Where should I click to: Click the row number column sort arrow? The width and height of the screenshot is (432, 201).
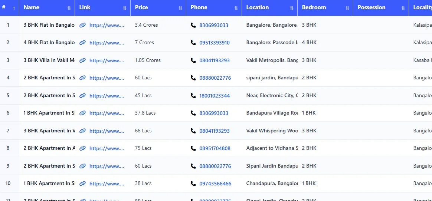[x=14, y=8]
